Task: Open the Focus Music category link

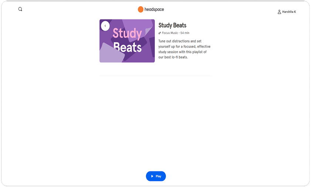Action: [170, 33]
